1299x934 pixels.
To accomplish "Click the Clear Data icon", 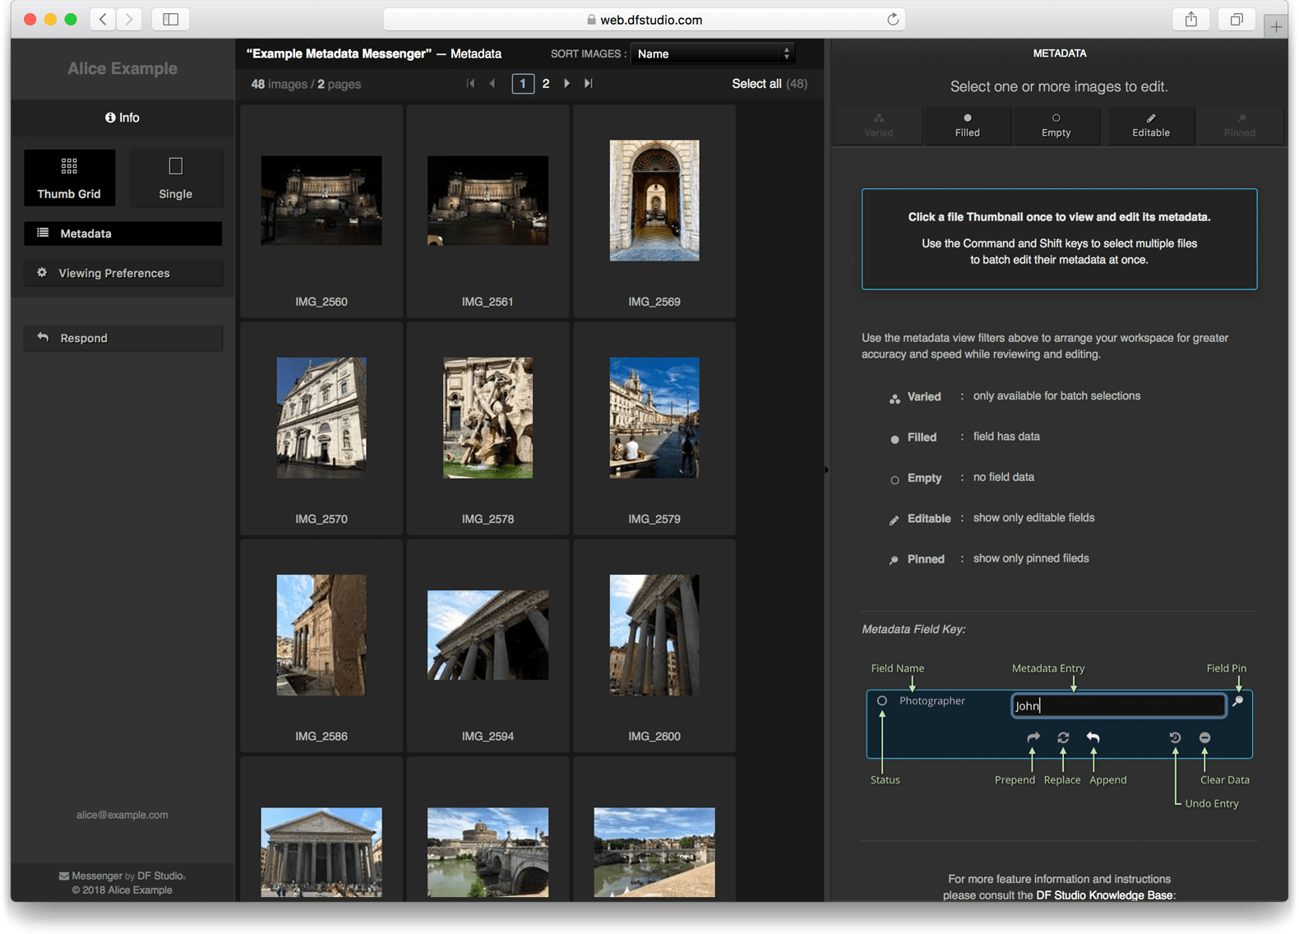I will click(1204, 737).
